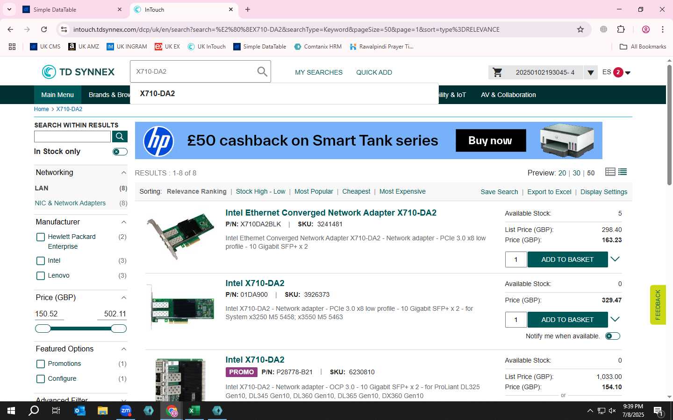Enable Notify me when available toggle
The image size is (673, 420).
click(613, 336)
